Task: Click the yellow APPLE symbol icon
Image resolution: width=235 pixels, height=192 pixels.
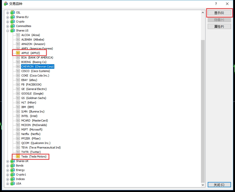Action: click(x=18, y=53)
